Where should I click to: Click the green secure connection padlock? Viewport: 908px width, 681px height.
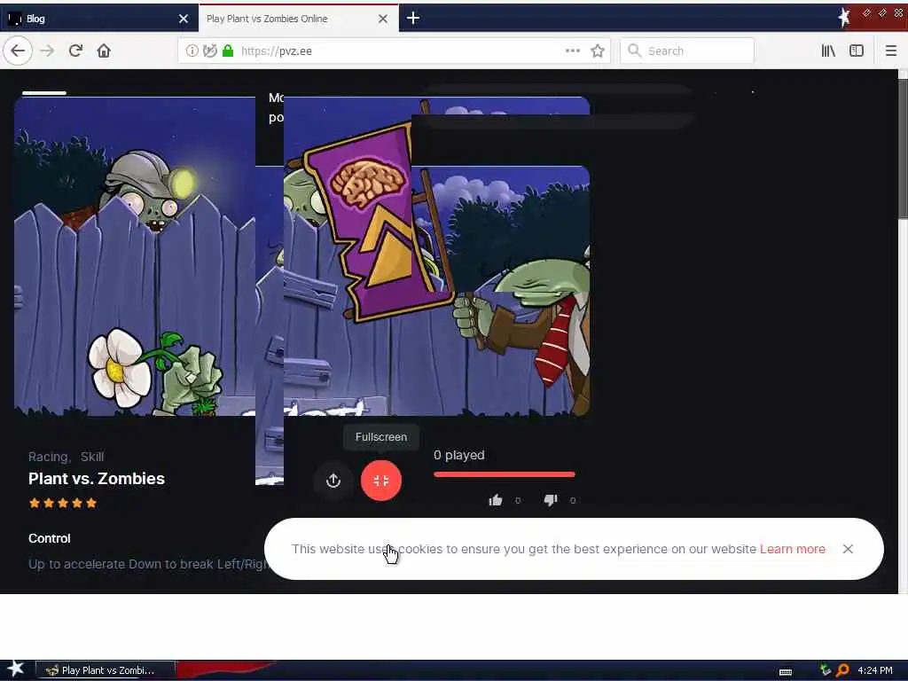pyautogui.click(x=228, y=51)
